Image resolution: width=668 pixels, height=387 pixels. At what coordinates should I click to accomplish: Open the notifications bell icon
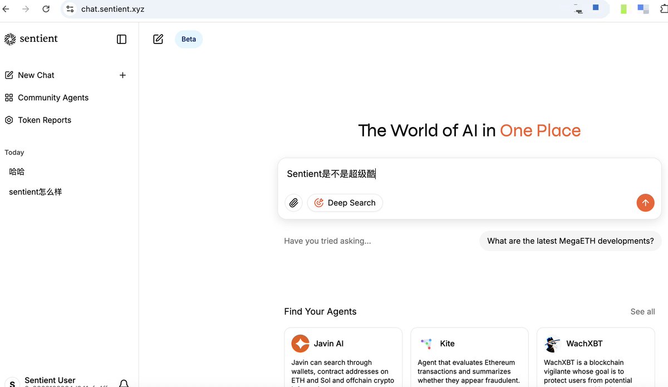124,383
